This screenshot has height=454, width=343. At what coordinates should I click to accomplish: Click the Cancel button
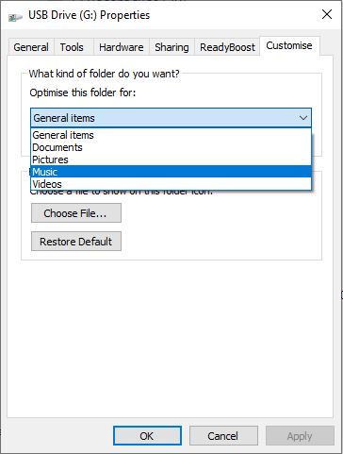tap(223, 436)
